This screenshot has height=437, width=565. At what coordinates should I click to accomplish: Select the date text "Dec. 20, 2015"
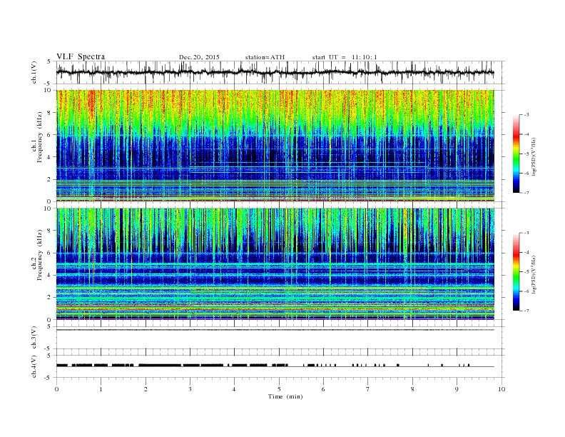199,57
